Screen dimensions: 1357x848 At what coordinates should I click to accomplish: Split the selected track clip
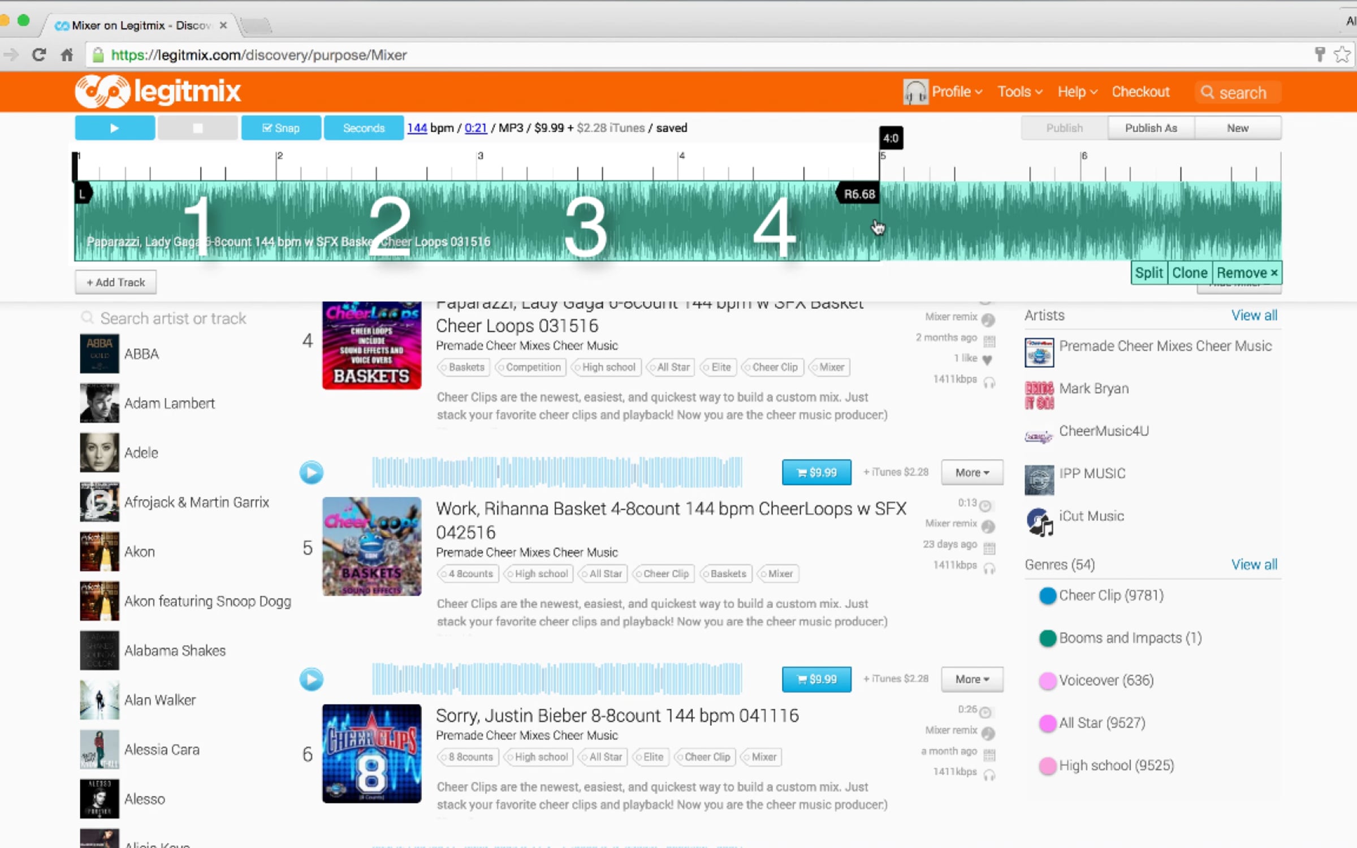tap(1148, 273)
